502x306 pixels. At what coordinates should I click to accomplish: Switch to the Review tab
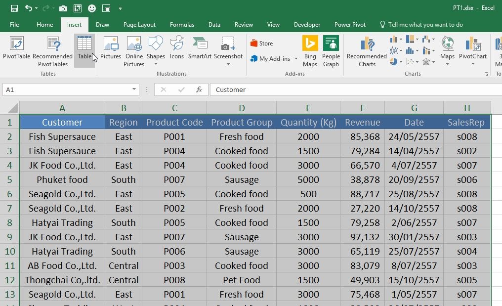tap(244, 25)
